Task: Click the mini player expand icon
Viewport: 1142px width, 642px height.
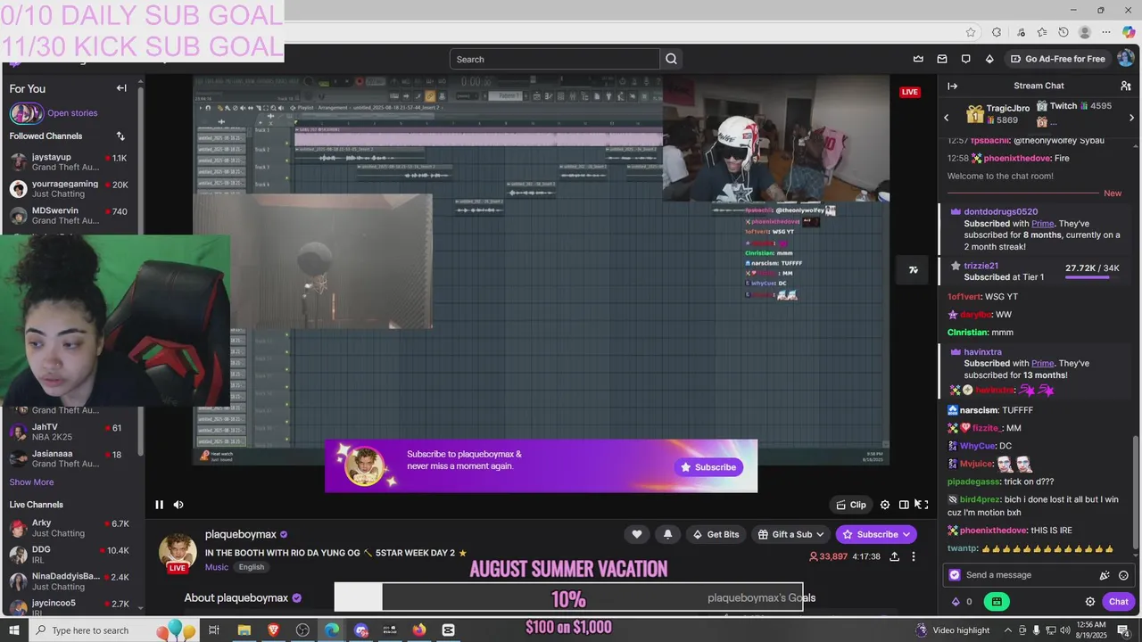Action: click(x=913, y=269)
